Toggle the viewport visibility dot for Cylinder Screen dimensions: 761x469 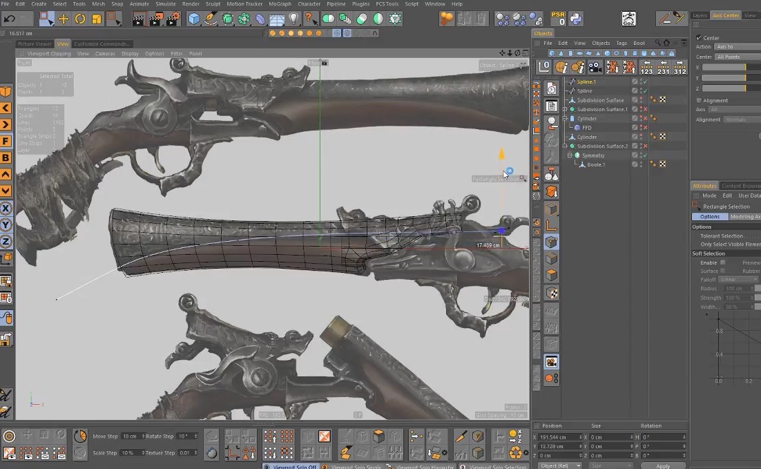pos(641,117)
